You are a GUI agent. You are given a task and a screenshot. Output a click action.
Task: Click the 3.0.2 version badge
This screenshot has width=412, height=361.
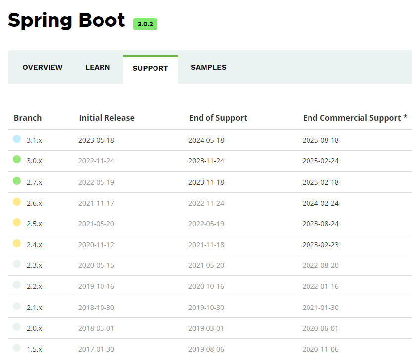click(145, 24)
